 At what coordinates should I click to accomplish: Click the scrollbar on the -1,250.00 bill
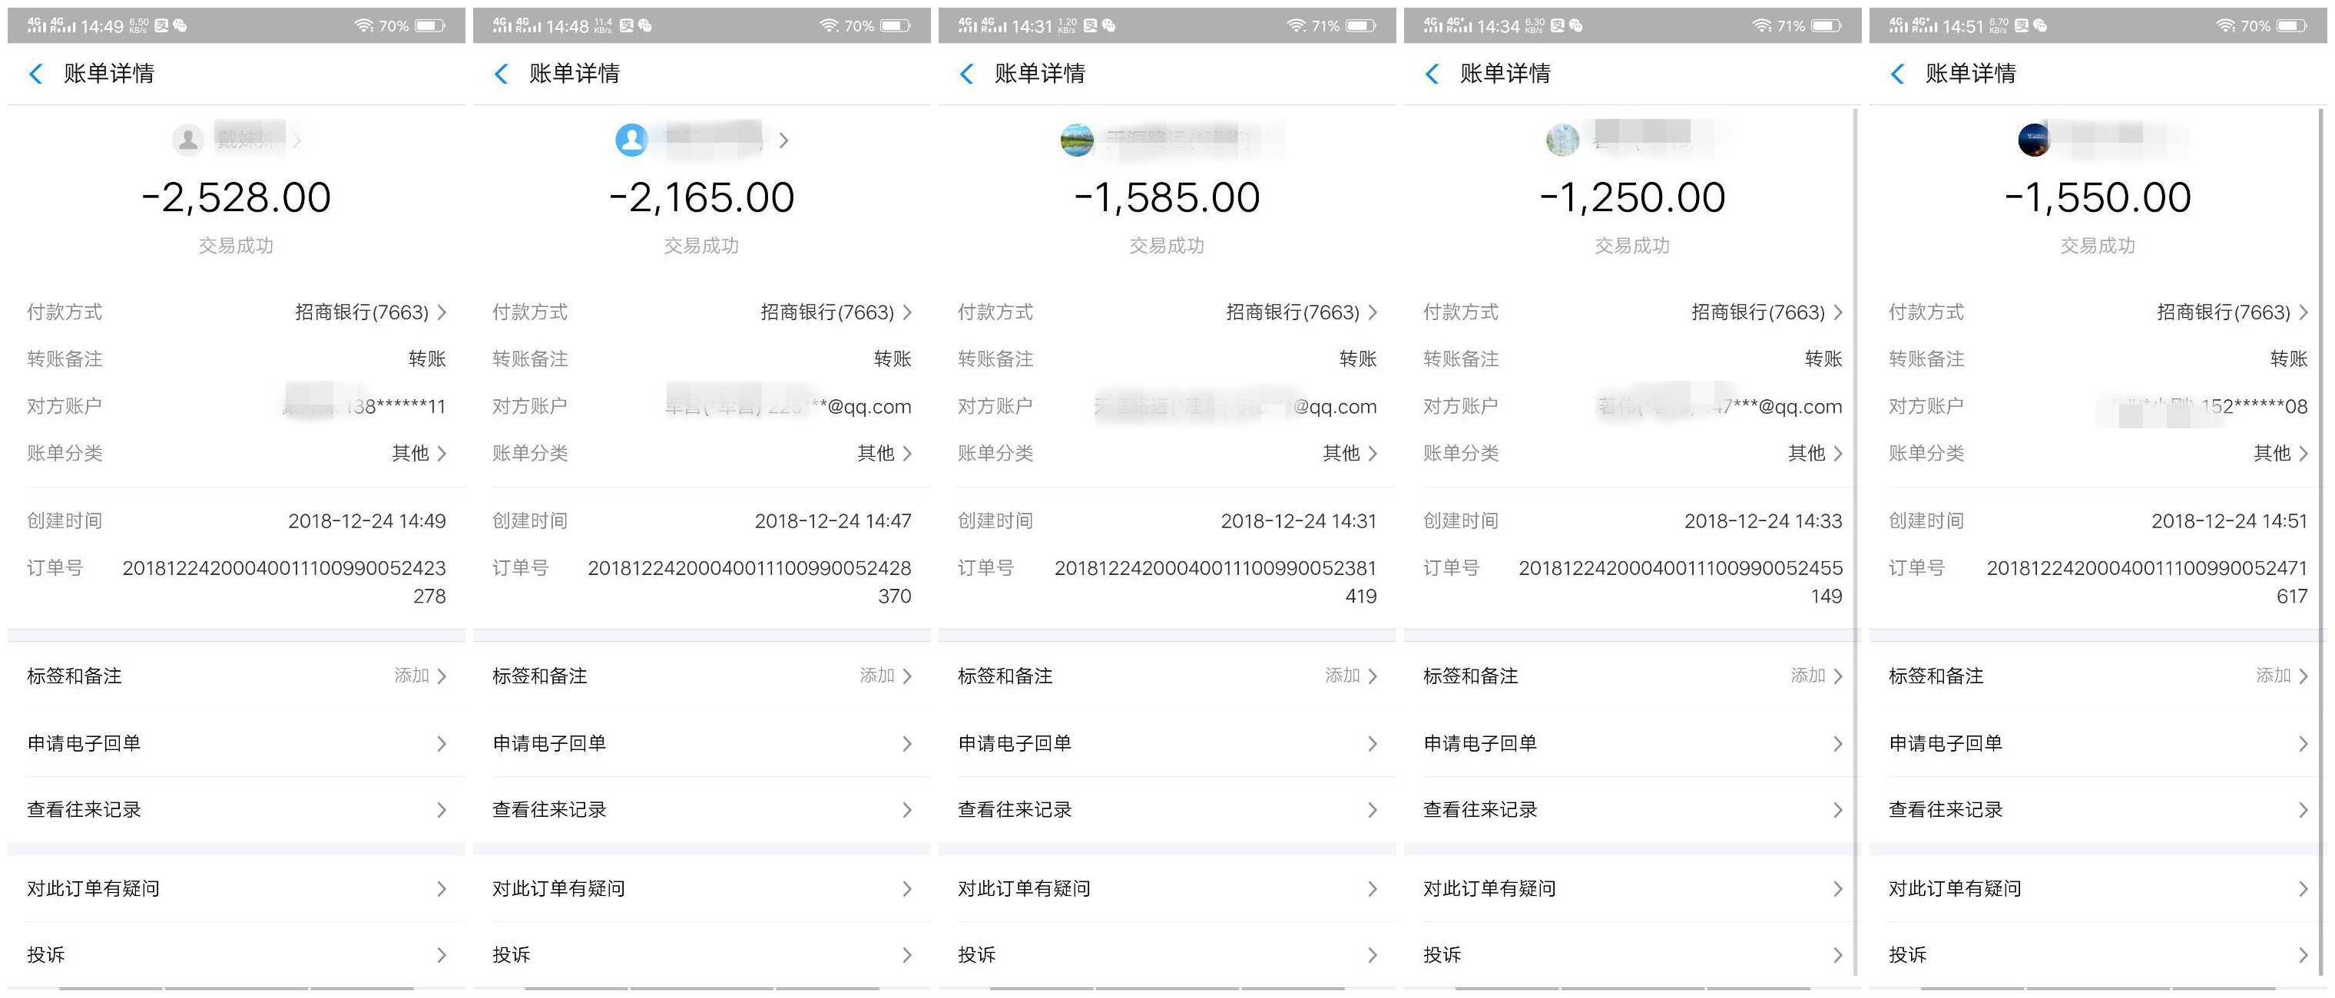pyautogui.click(x=1856, y=544)
